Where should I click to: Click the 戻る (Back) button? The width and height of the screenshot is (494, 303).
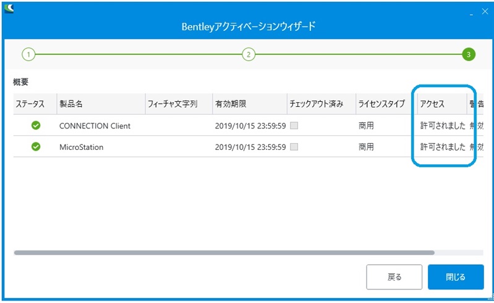pyautogui.click(x=394, y=277)
